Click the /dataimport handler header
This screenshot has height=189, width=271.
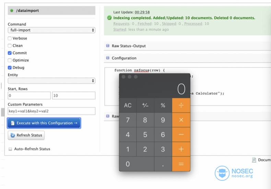[x=51, y=11]
